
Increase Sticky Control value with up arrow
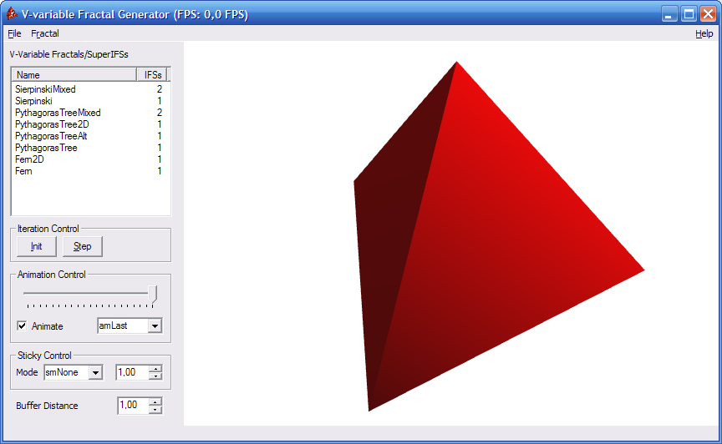point(155,369)
